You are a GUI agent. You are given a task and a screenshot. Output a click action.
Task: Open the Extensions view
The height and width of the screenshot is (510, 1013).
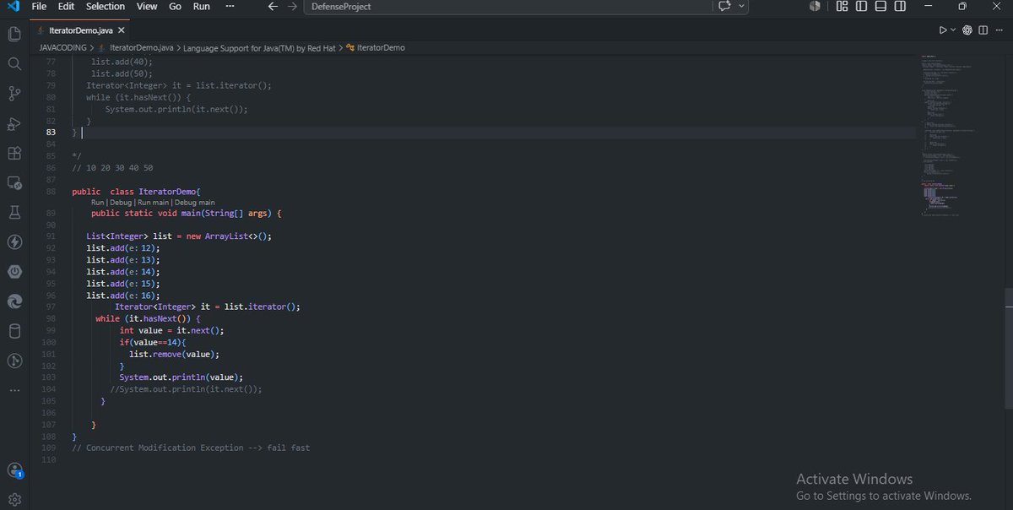pyautogui.click(x=14, y=154)
